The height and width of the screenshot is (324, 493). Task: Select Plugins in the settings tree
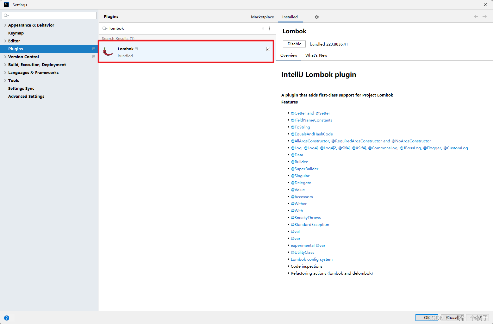point(49,49)
